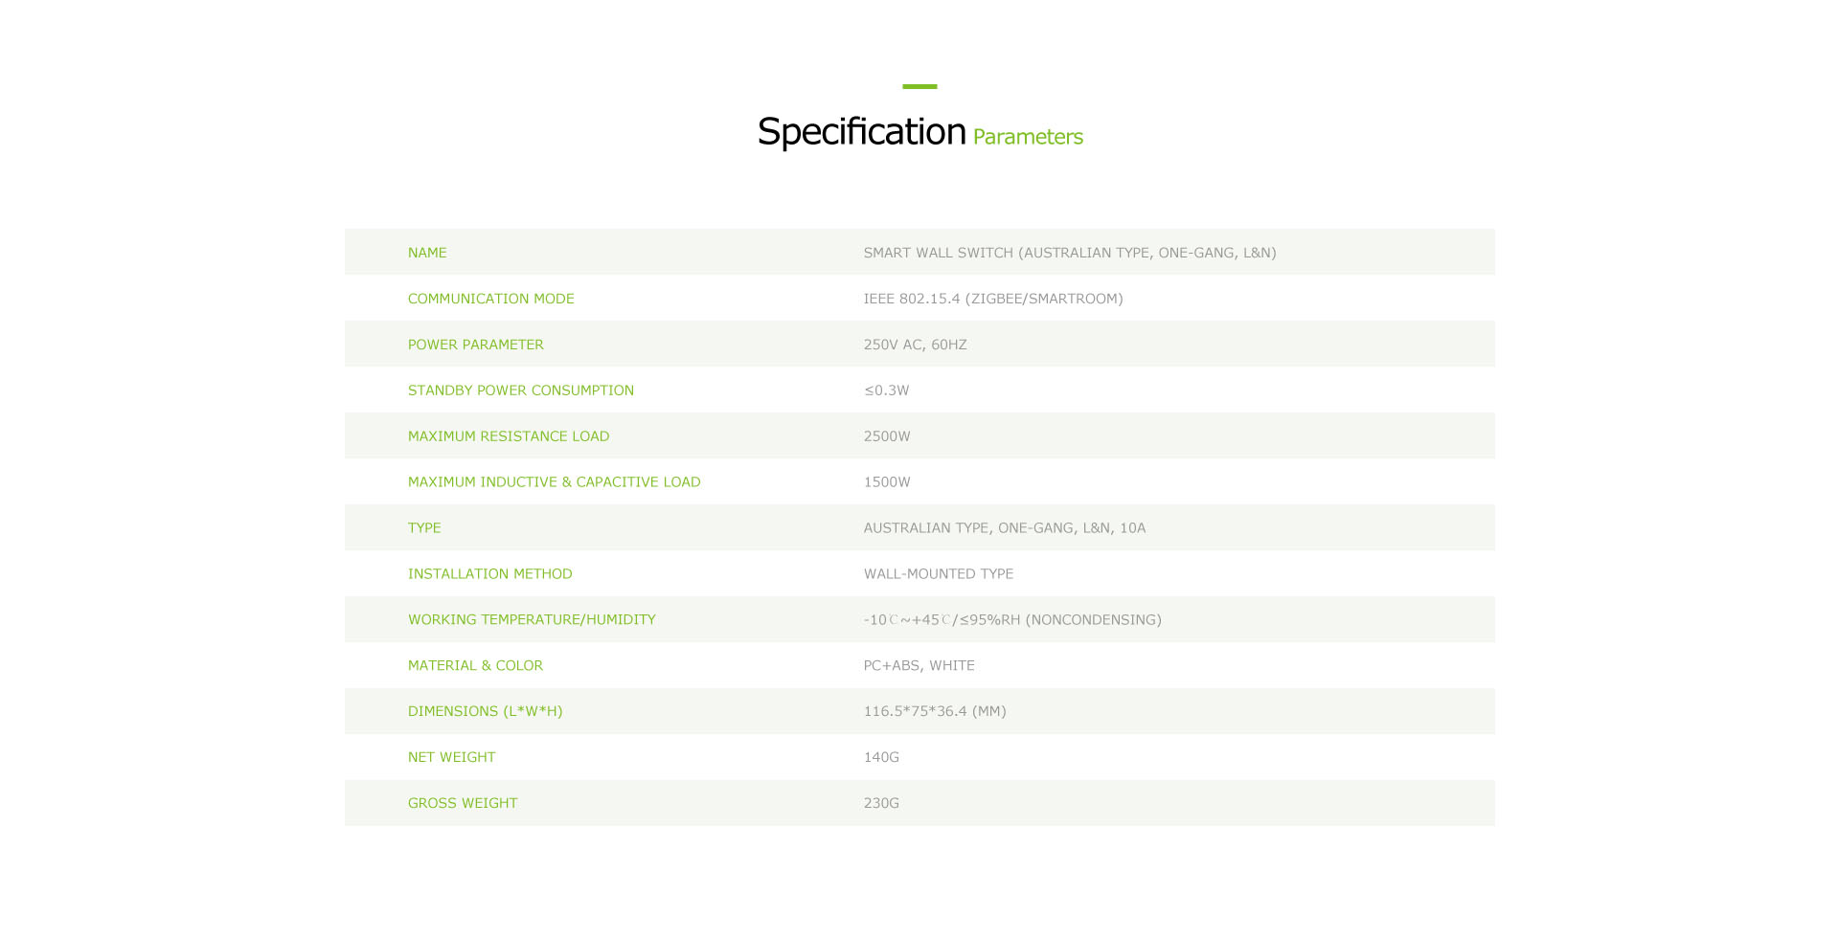Click the 1500W value
The width and height of the screenshot is (1839, 937).
[x=887, y=482]
